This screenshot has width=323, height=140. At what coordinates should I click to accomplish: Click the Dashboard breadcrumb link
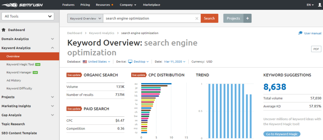[x=74, y=33]
